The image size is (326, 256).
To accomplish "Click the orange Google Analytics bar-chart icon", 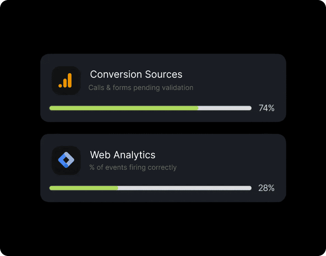I will [65, 81].
